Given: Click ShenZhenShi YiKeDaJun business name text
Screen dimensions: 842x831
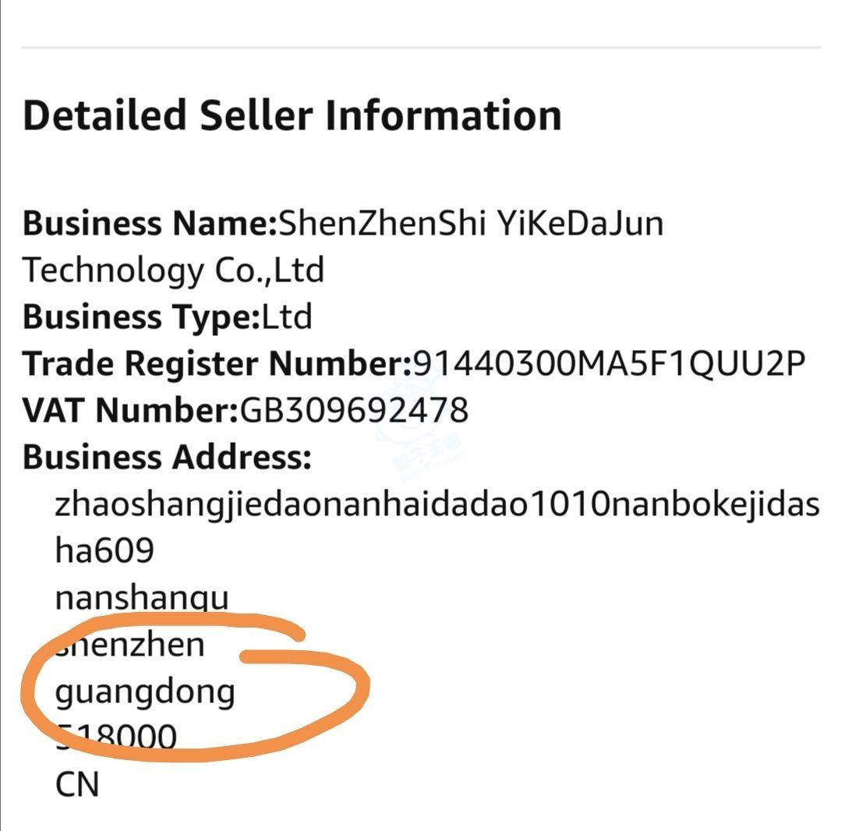Looking at the screenshot, I should pyautogui.click(x=471, y=224).
